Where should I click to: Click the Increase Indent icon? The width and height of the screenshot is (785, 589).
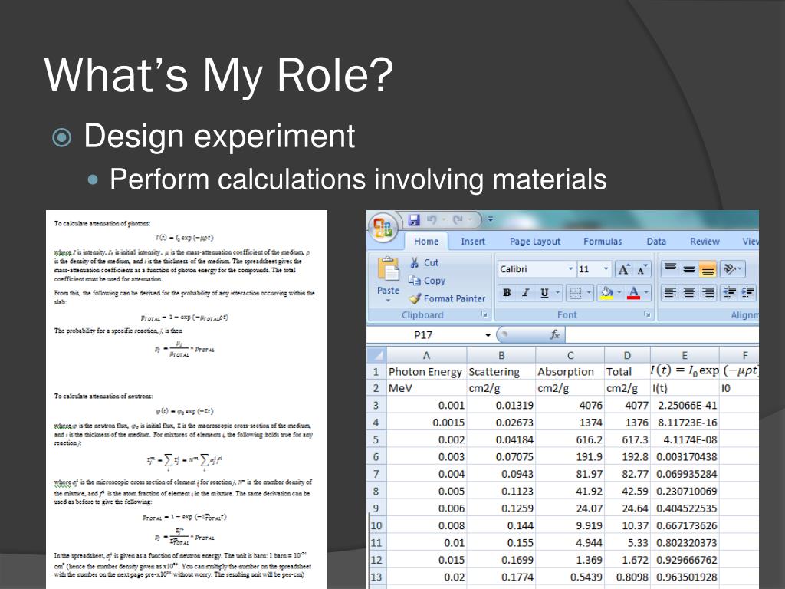[748, 292]
